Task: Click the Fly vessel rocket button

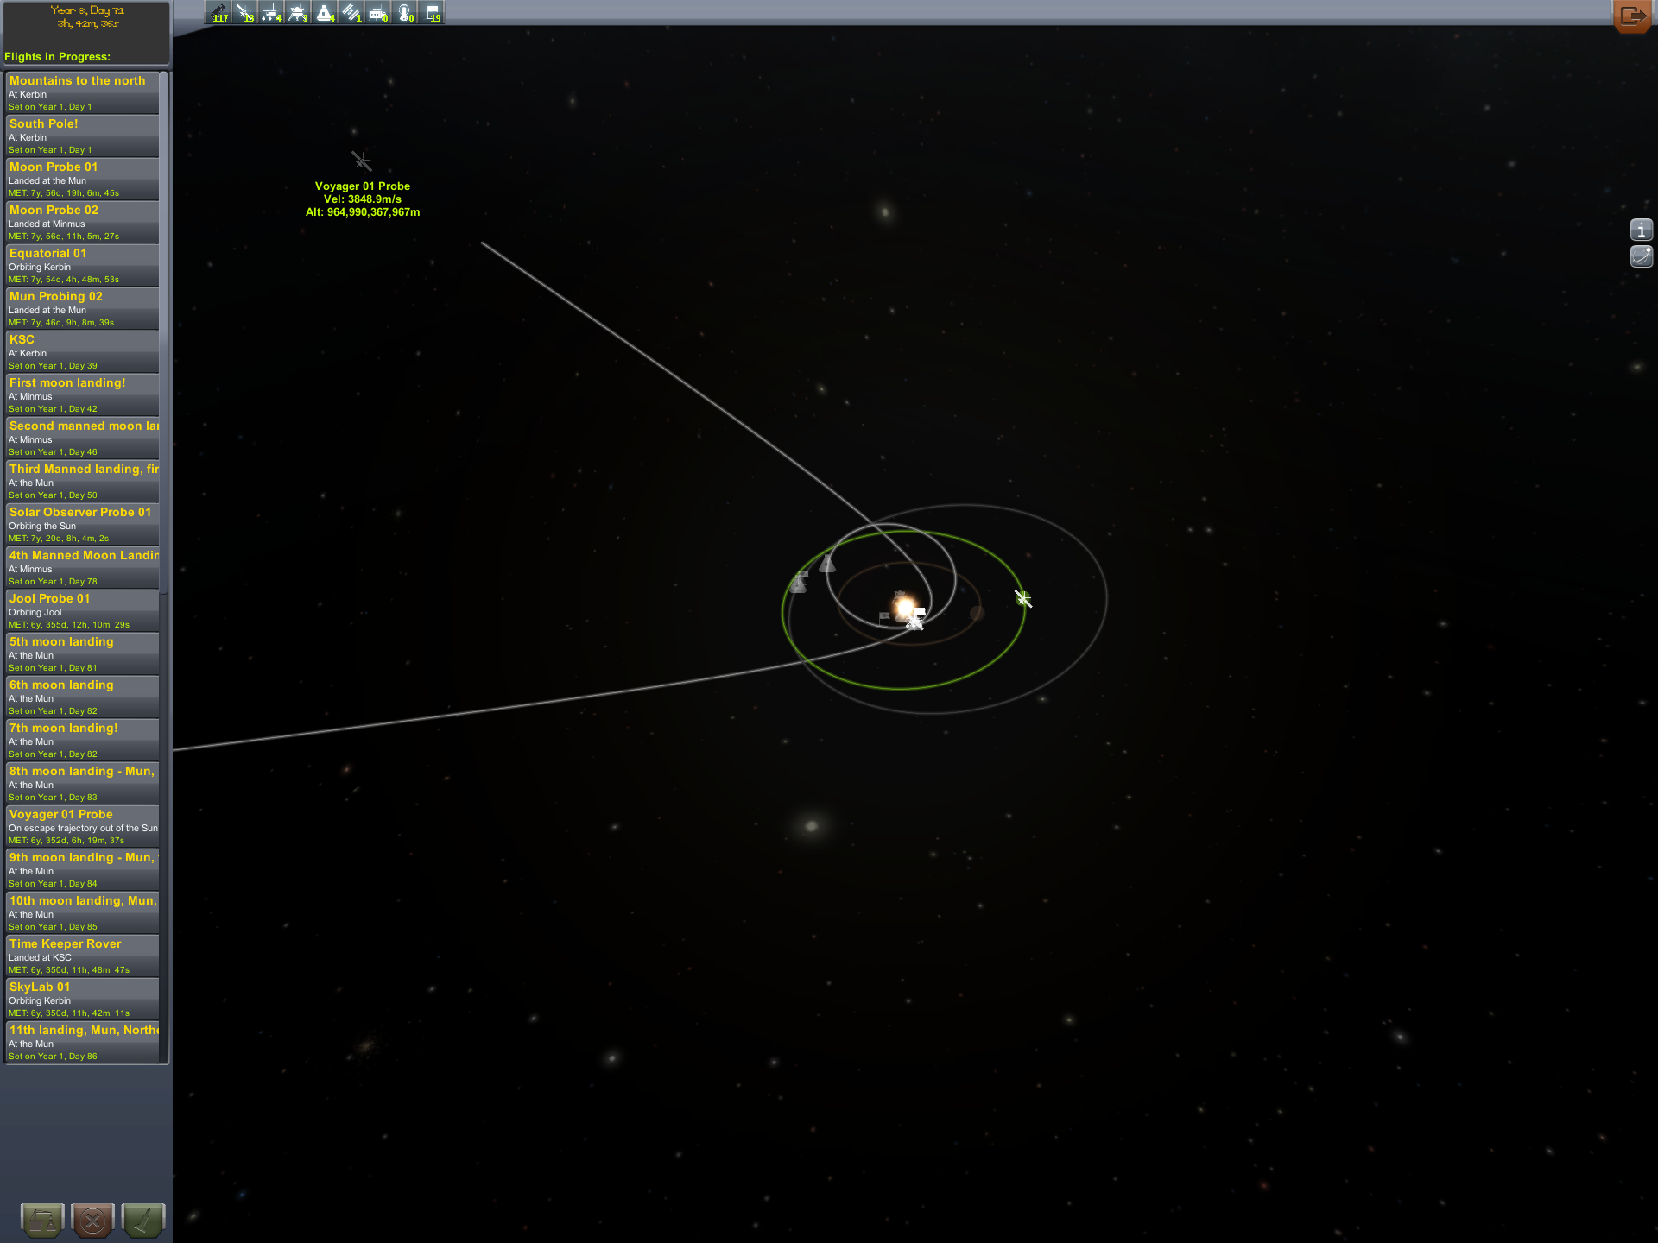Action: point(143,1220)
